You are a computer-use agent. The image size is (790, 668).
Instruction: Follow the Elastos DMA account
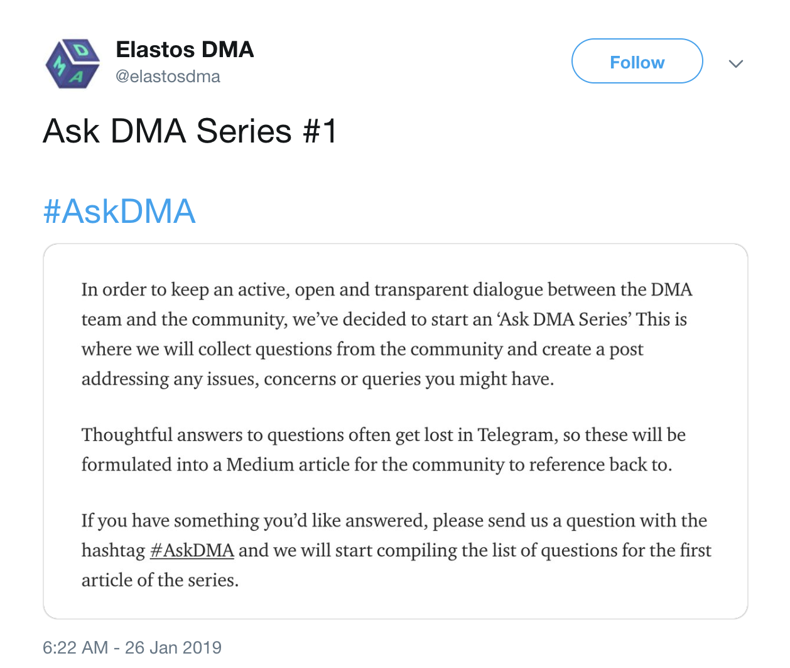[x=637, y=61]
